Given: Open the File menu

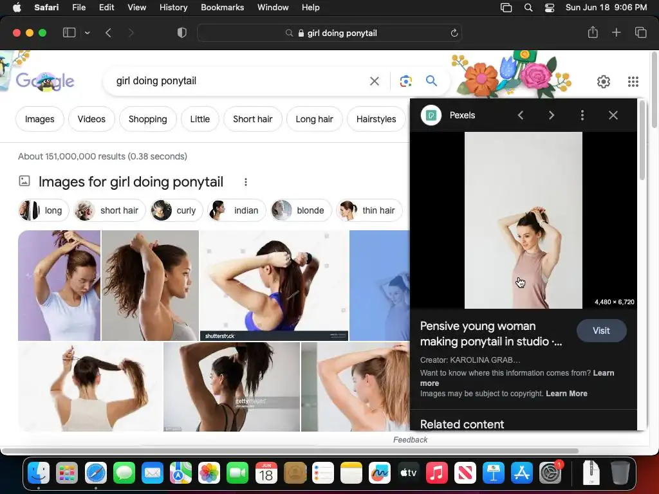Looking at the screenshot, I should (79, 7).
